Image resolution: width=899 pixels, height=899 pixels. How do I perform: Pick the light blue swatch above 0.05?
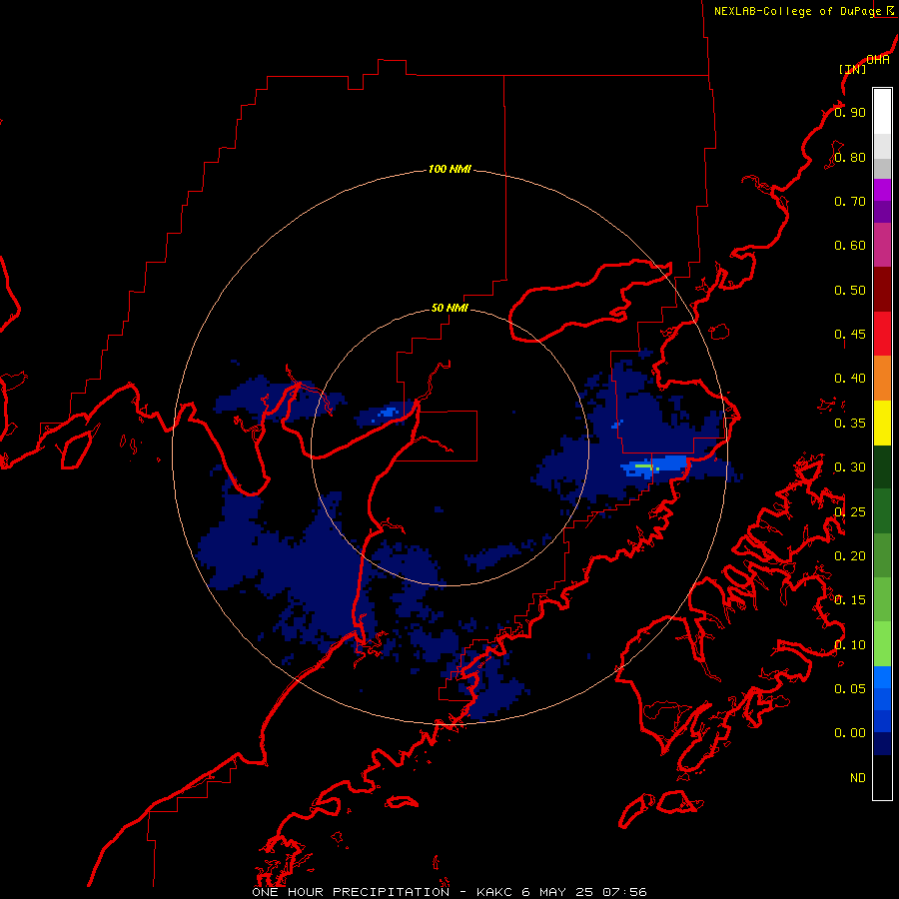click(882, 677)
